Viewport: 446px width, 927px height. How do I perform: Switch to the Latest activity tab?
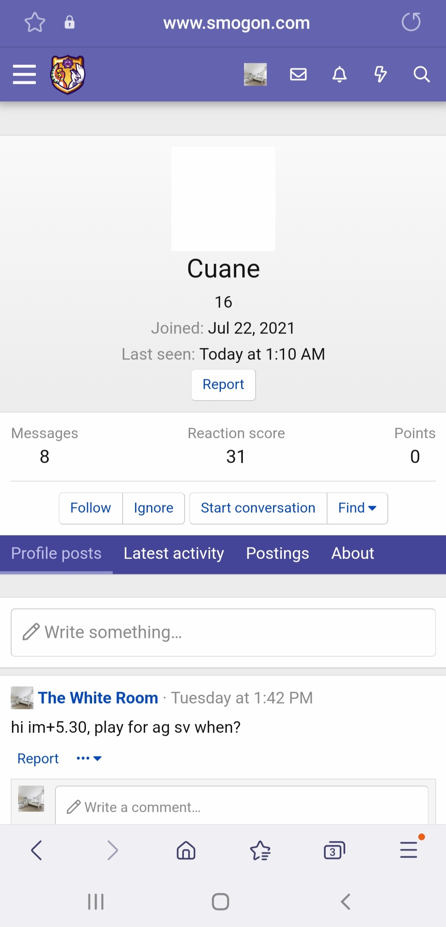click(x=174, y=554)
